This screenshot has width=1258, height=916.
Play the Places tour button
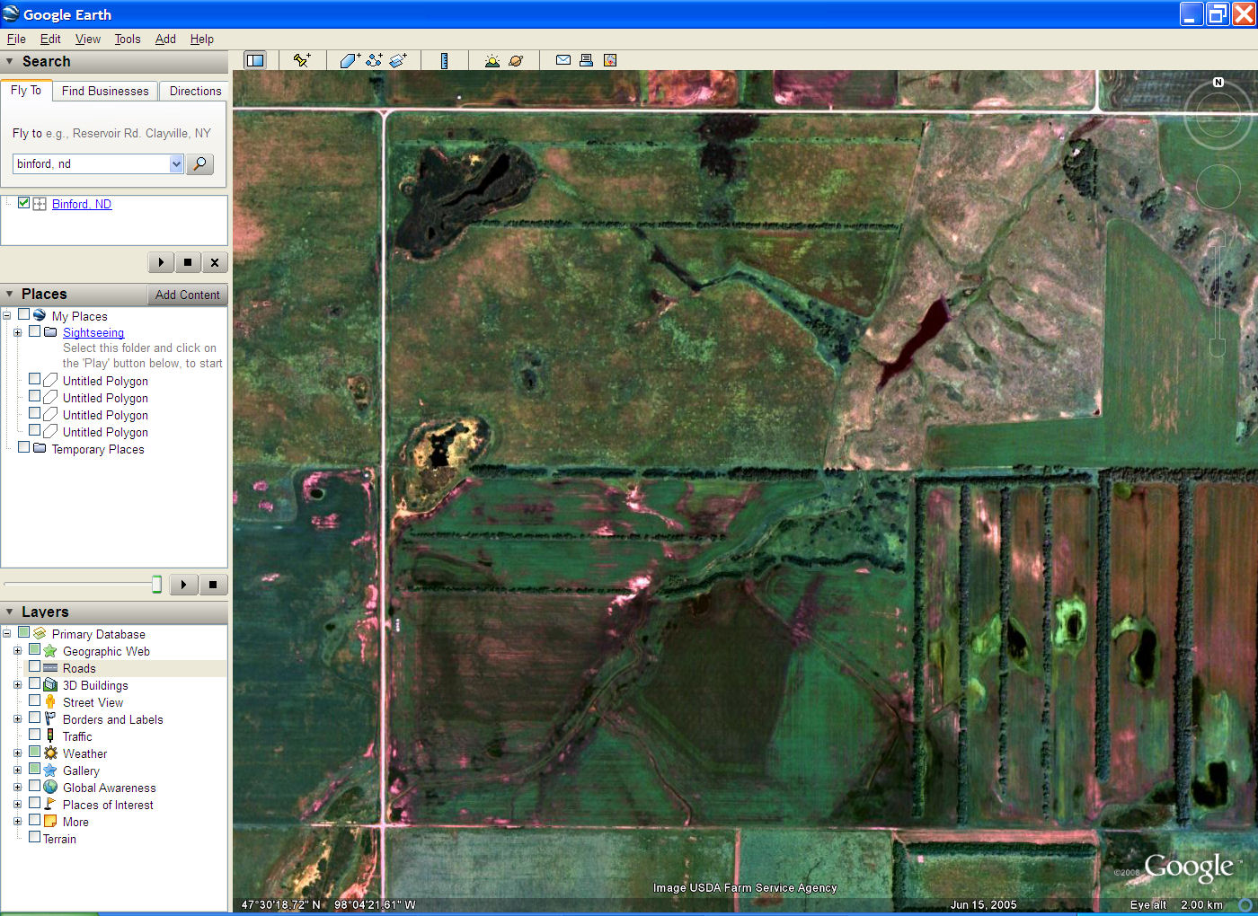tap(183, 585)
